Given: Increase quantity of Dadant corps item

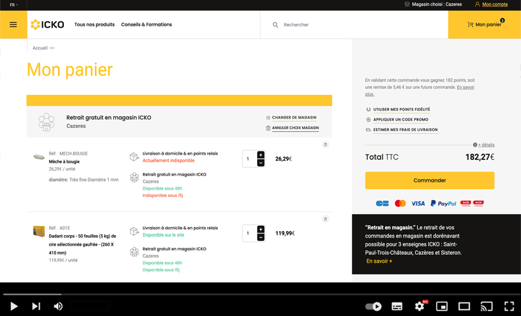Looking at the screenshot, I should point(261,229).
